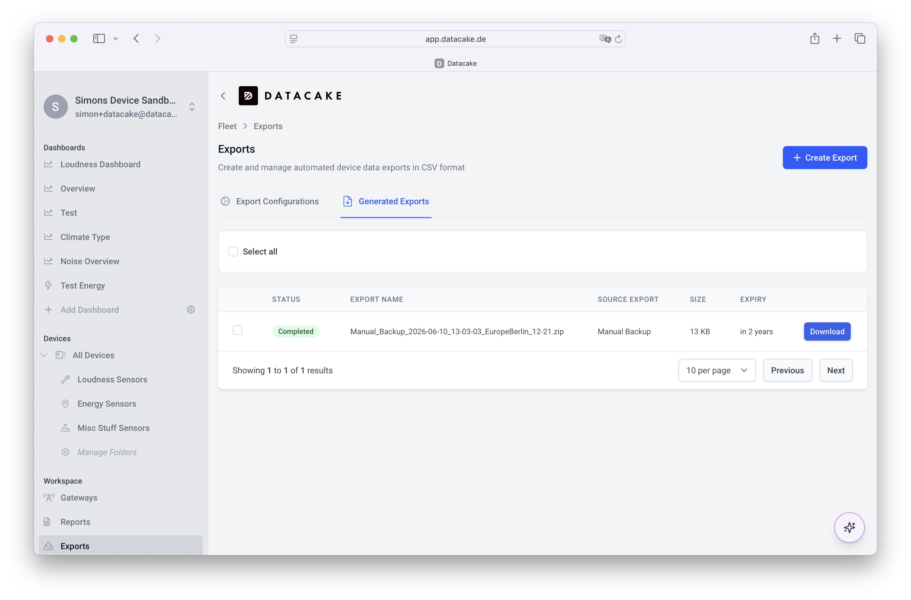Reload the page with refresh icon
Image resolution: width=911 pixels, height=600 pixels.
pyautogui.click(x=618, y=39)
